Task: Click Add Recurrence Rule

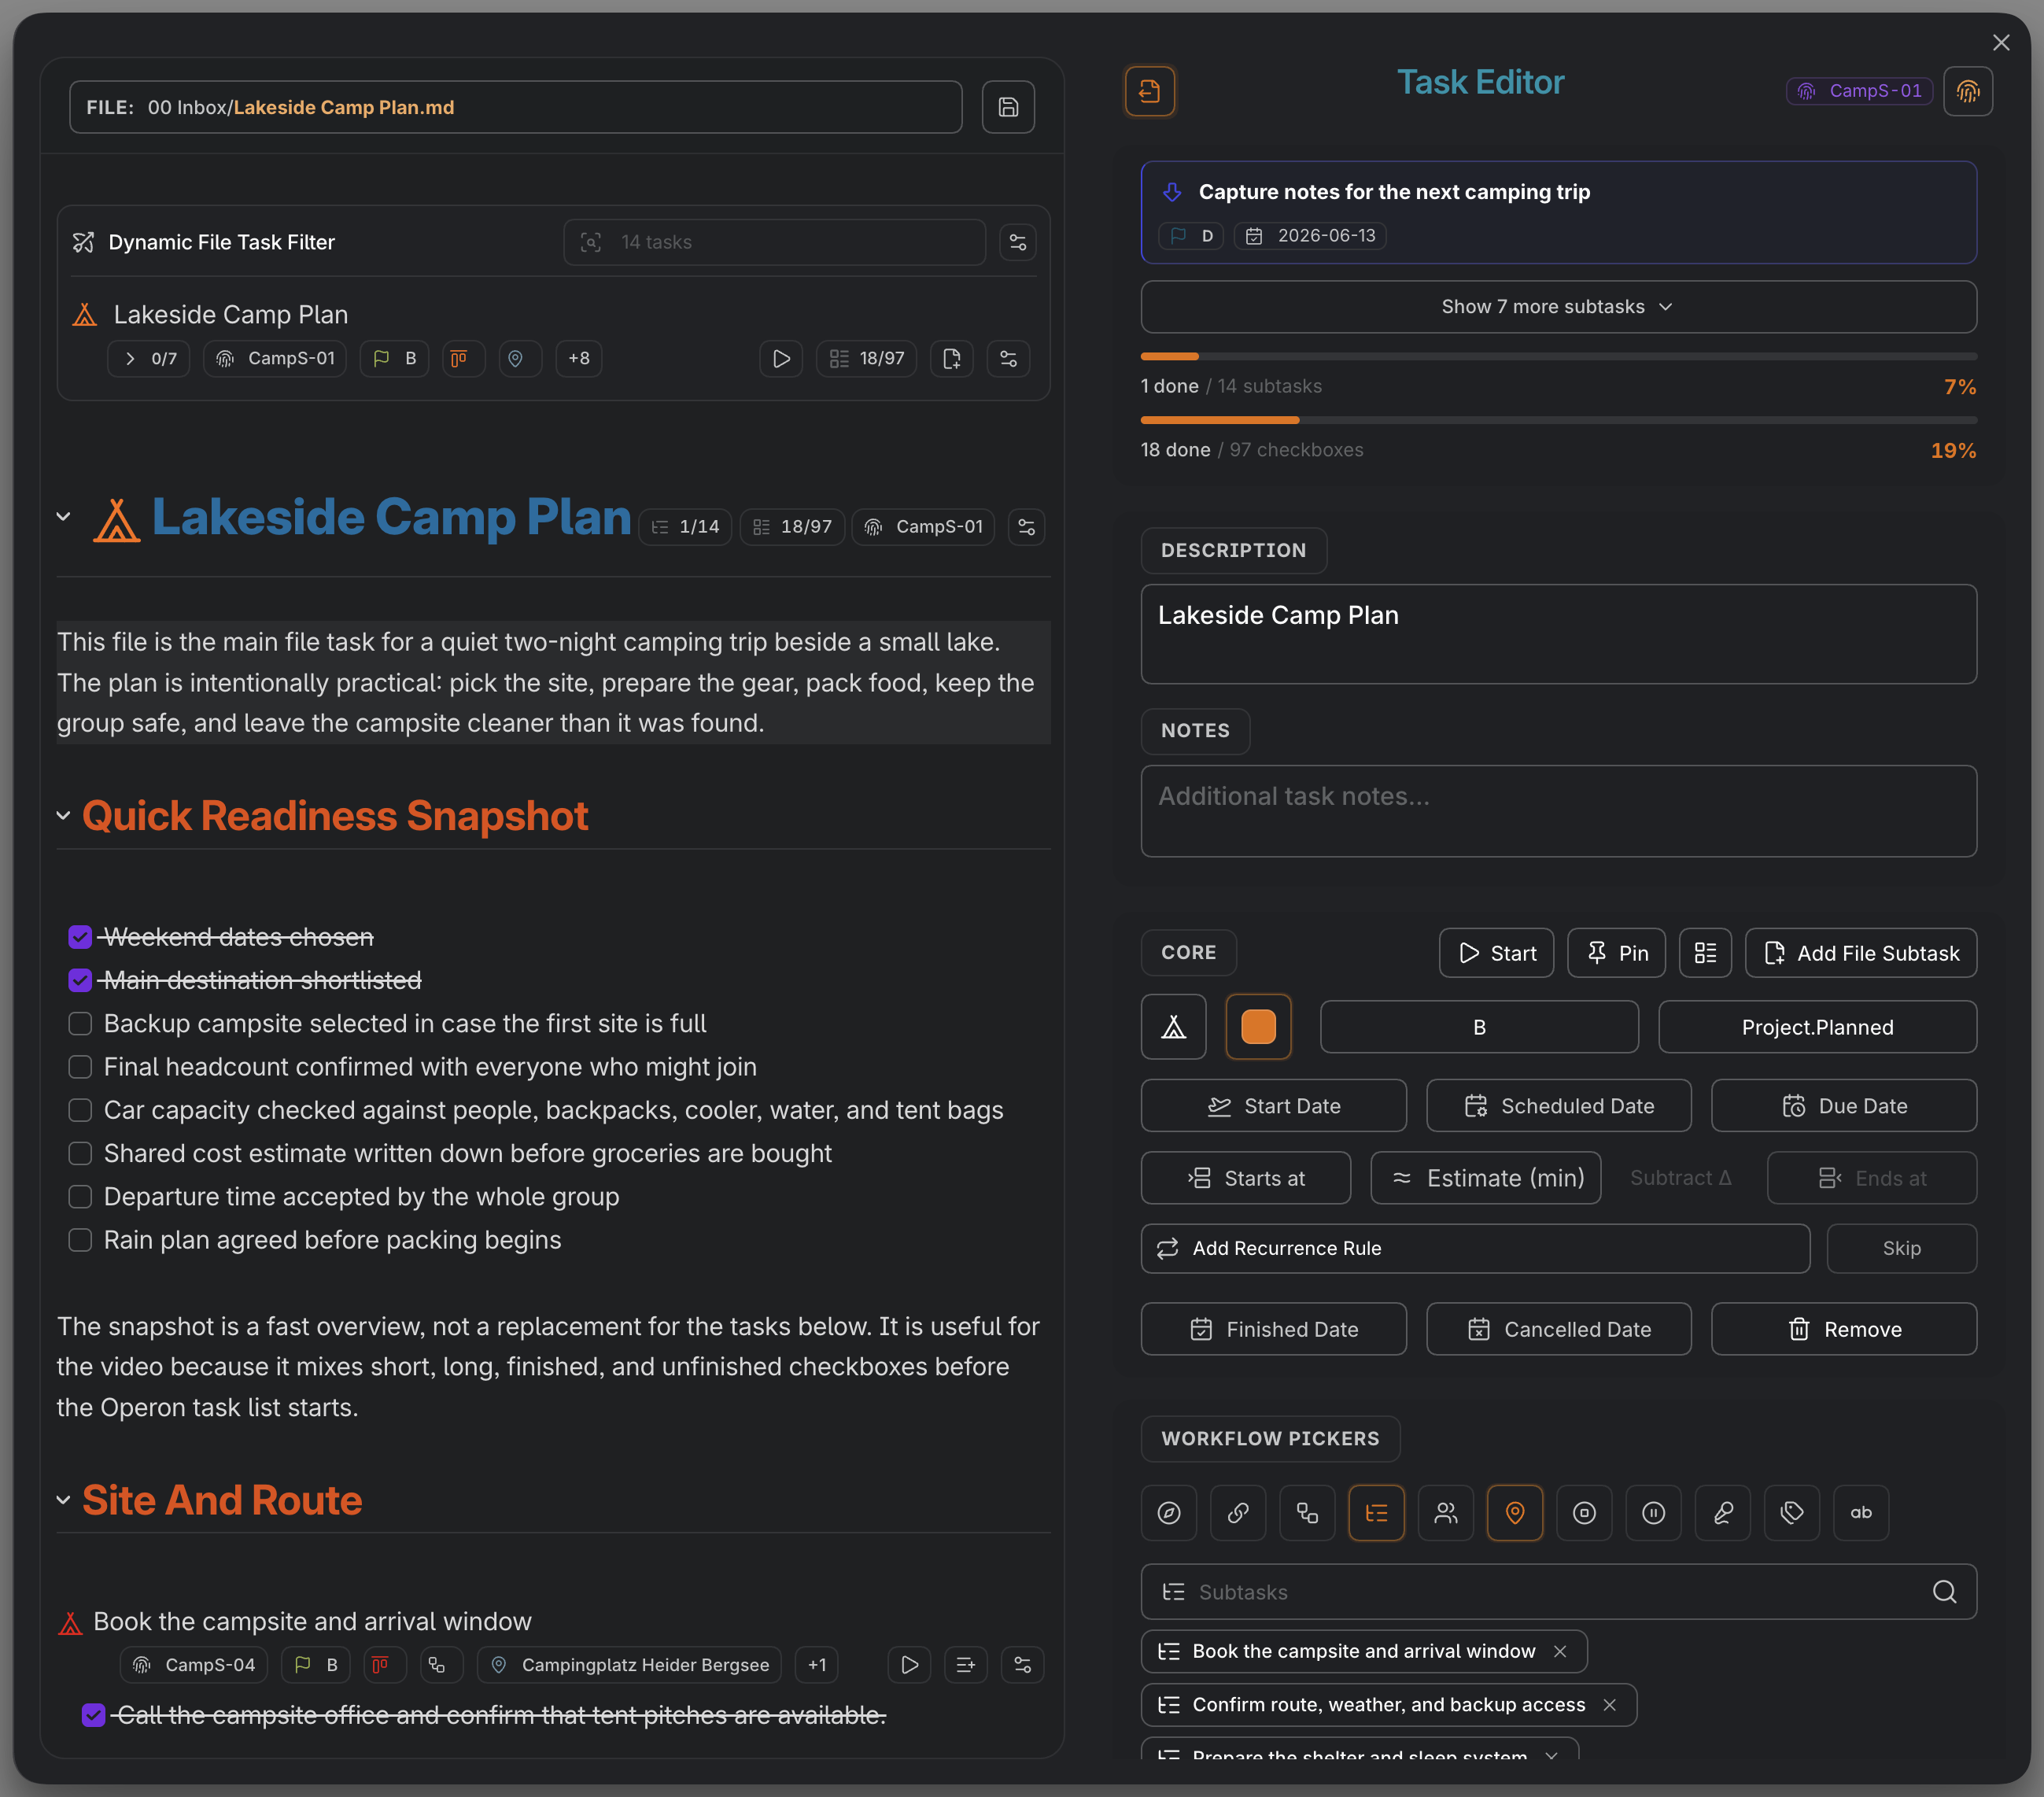Action: 1475,1248
